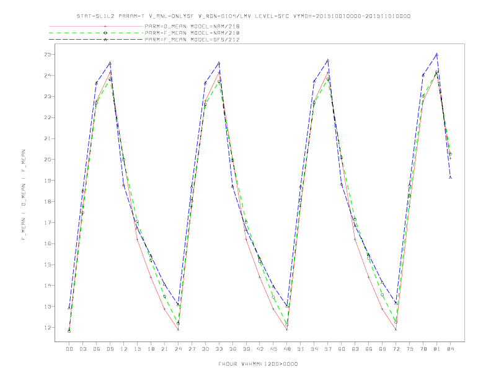Image resolution: width=491 pixels, height=380 pixels.
Task: Click x-axis forecast hour label 03
Action: [82, 349]
